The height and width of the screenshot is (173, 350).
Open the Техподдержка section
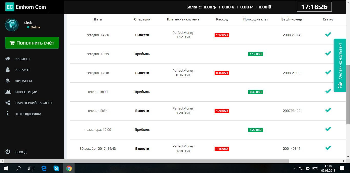28,114
